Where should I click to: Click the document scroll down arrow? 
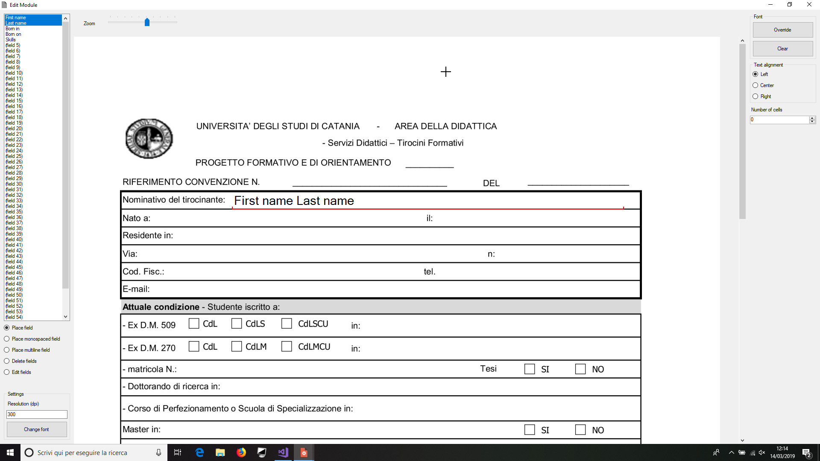tap(742, 440)
